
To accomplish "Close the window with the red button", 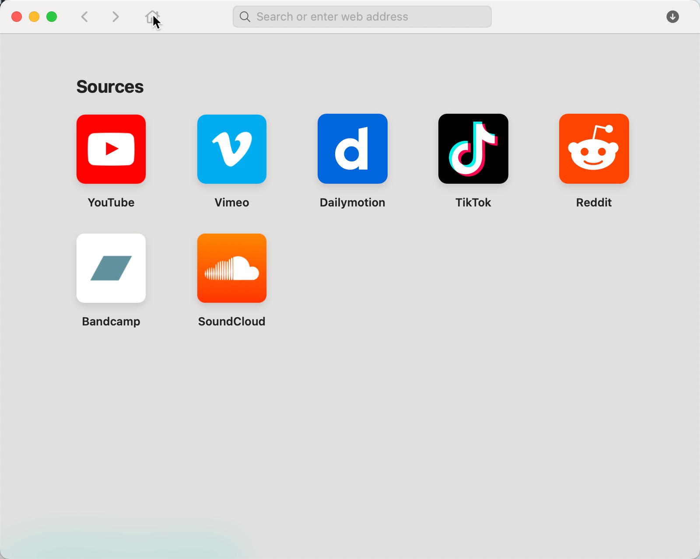I will click(x=17, y=17).
